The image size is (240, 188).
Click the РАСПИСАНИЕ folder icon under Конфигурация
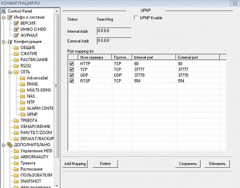point(16,60)
